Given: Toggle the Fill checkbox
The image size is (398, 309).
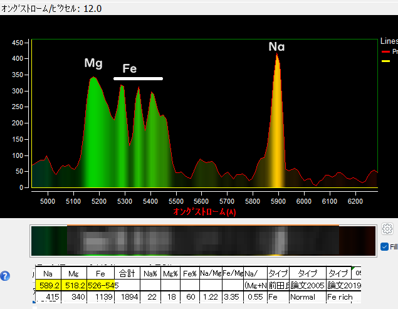Looking at the screenshot, I should (x=384, y=247).
